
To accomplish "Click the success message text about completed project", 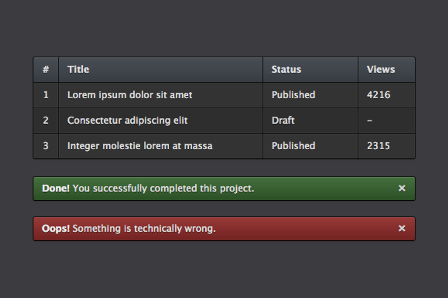I will point(163,188).
